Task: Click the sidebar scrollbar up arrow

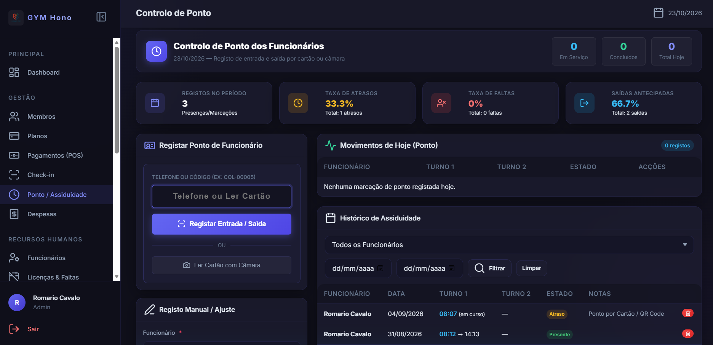Action: pyautogui.click(x=117, y=42)
